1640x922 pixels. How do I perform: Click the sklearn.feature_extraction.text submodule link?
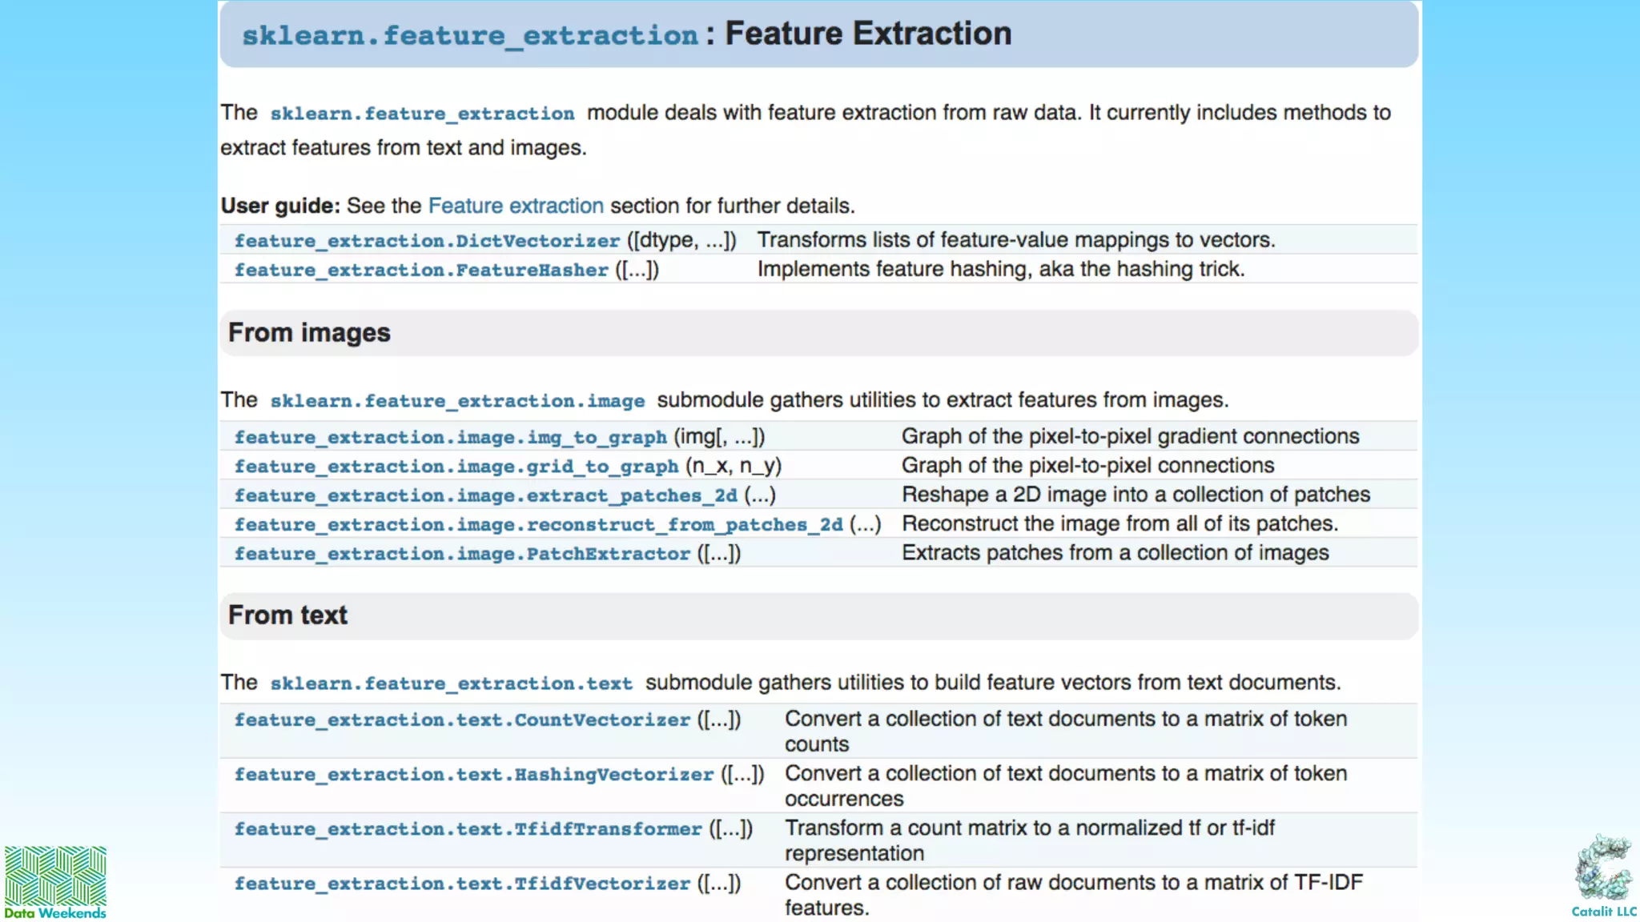point(451,683)
